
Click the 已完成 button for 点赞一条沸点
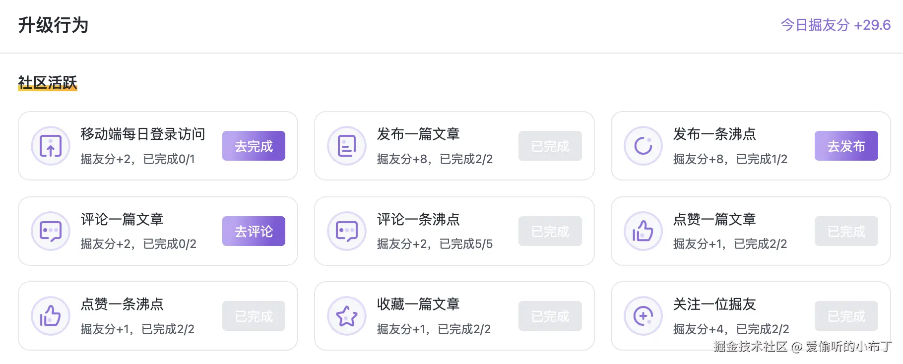(254, 316)
